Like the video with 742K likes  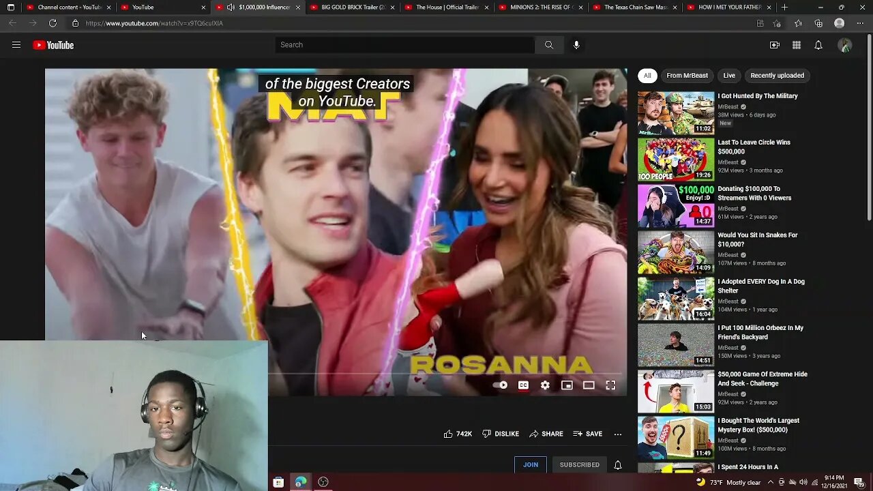(458, 434)
